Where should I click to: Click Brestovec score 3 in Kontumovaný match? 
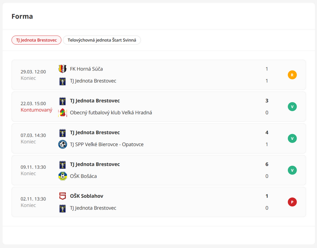click(267, 101)
